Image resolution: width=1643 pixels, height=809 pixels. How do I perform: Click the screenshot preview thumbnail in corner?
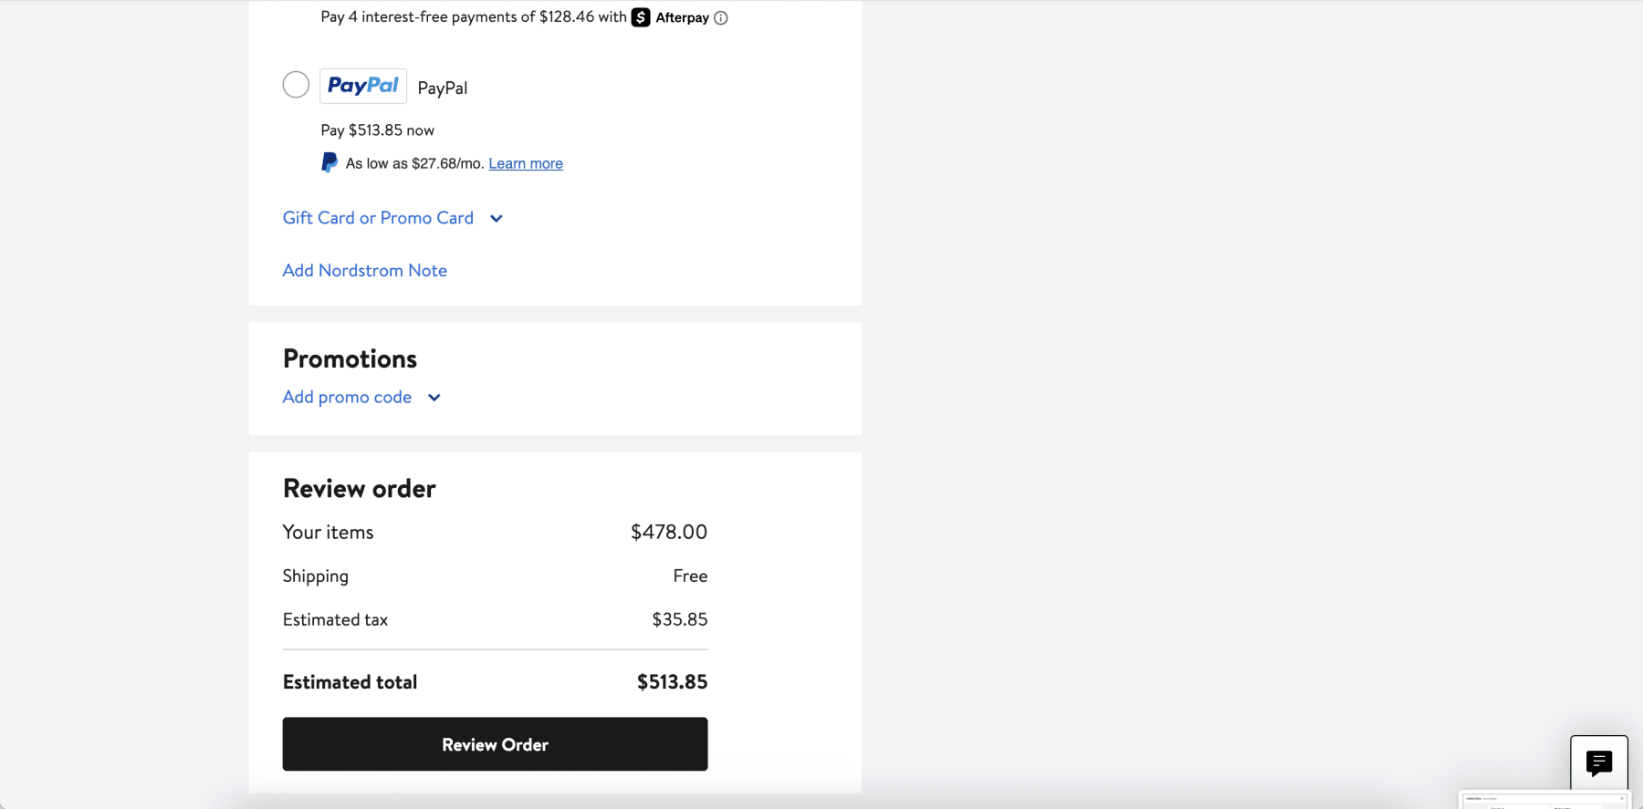click(1544, 800)
